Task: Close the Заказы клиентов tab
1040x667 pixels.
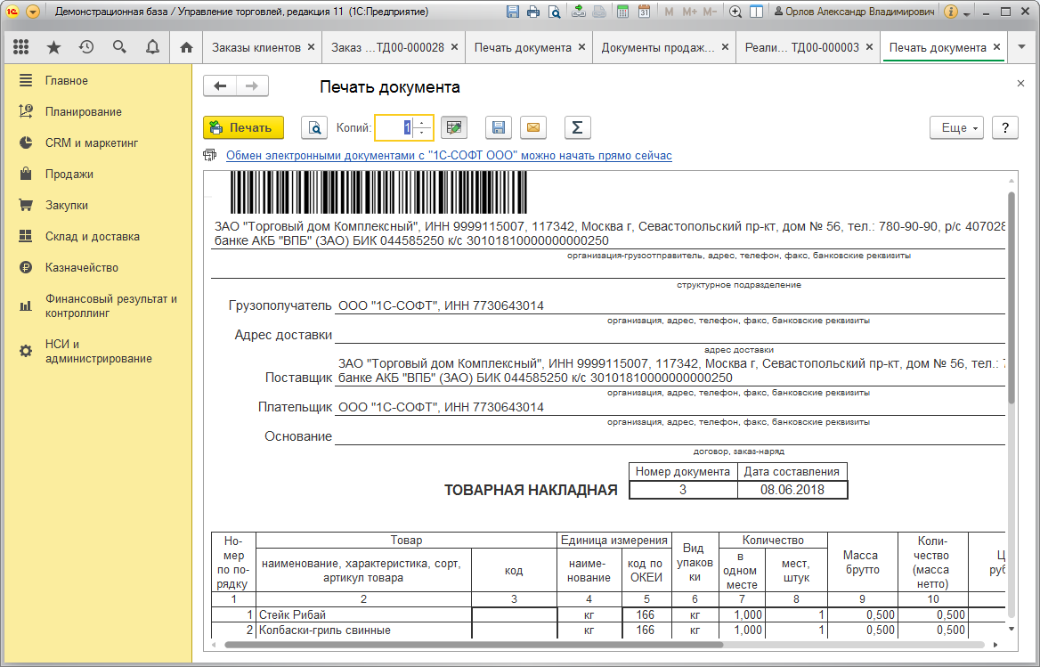Action: tap(311, 47)
